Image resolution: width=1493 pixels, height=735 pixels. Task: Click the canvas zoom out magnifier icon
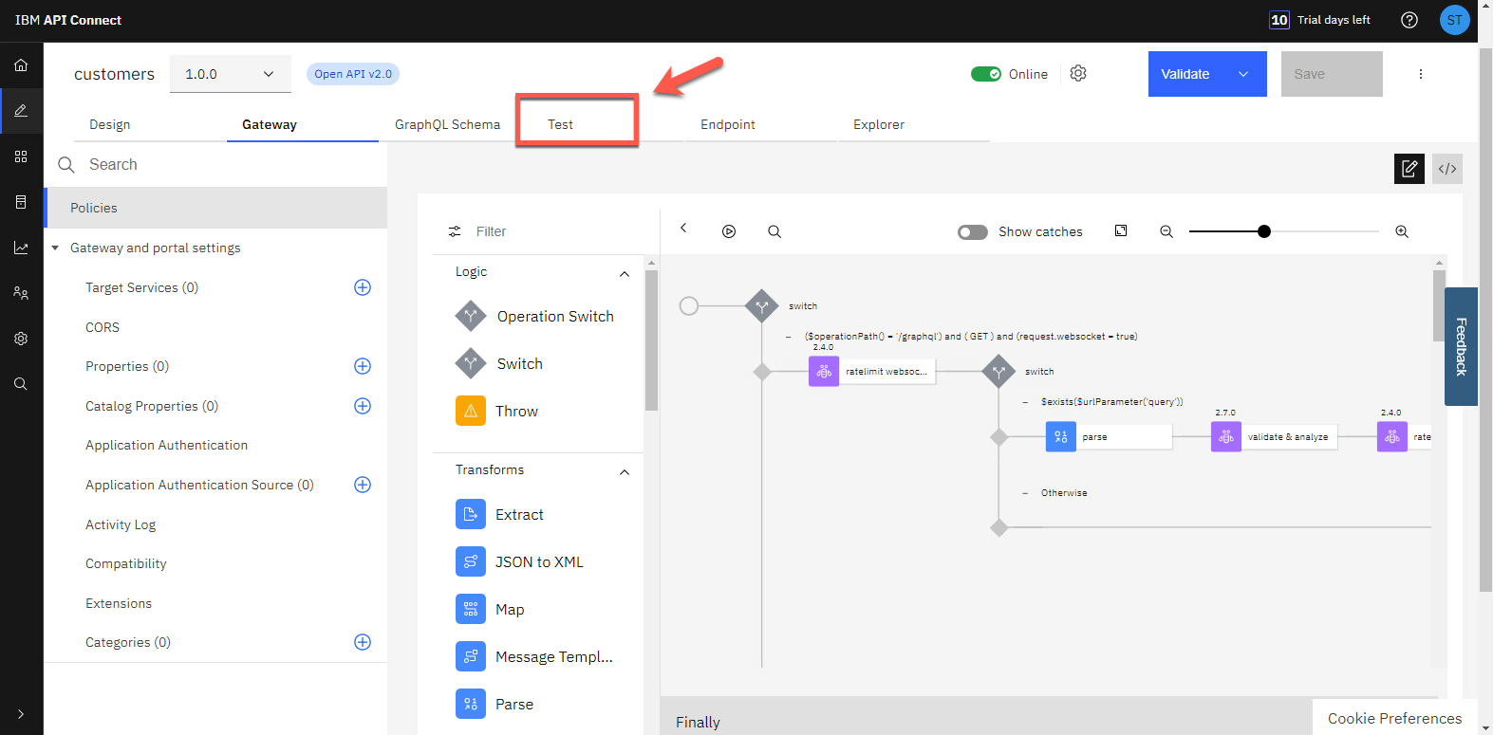1166,231
